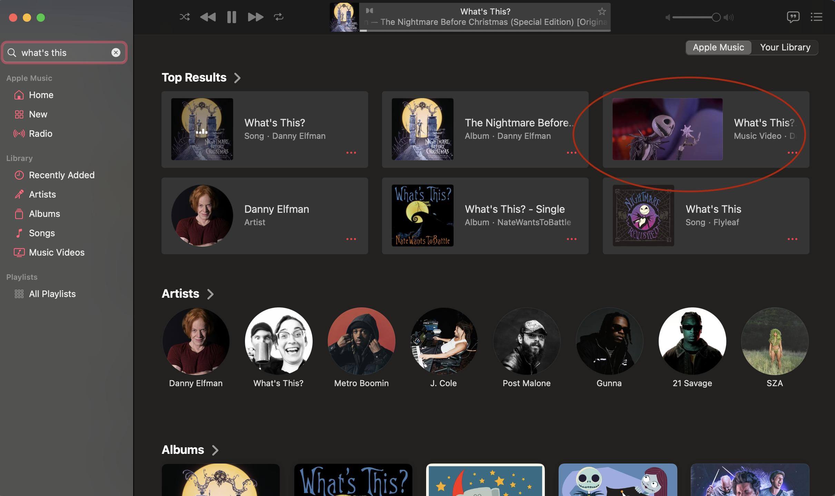Expand the Top Results section chevron
Image resolution: width=835 pixels, height=496 pixels.
click(237, 78)
